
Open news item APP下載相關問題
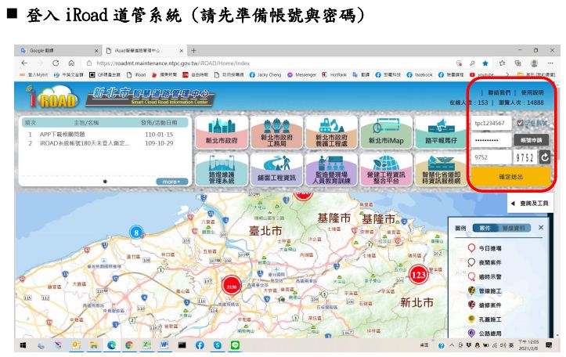pos(62,135)
